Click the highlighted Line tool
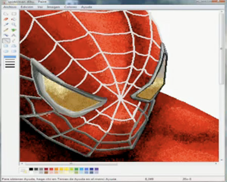Screen dimensions: 227x182 click(6, 40)
